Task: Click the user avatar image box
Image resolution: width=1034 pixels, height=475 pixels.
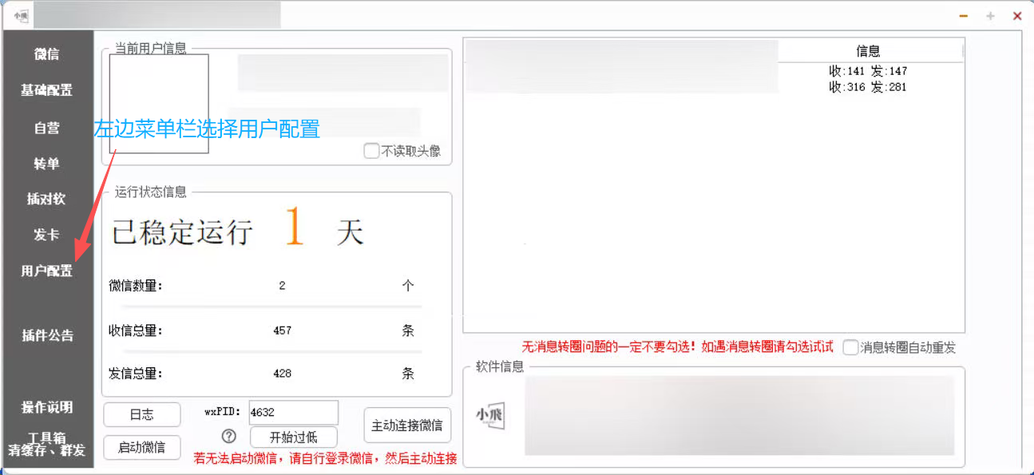Action: pyautogui.click(x=159, y=104)
